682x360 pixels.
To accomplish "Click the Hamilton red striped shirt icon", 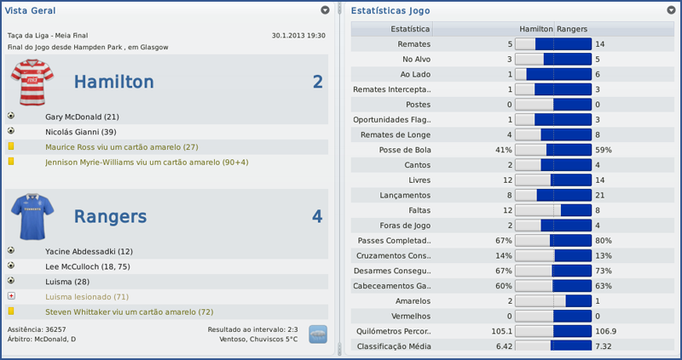I will (34, 83).
